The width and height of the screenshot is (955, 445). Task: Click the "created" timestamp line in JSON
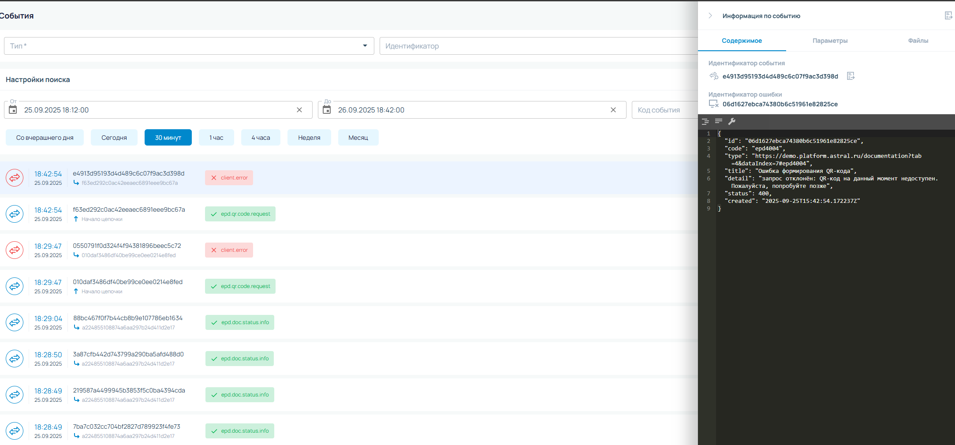(x=792, y=201)
